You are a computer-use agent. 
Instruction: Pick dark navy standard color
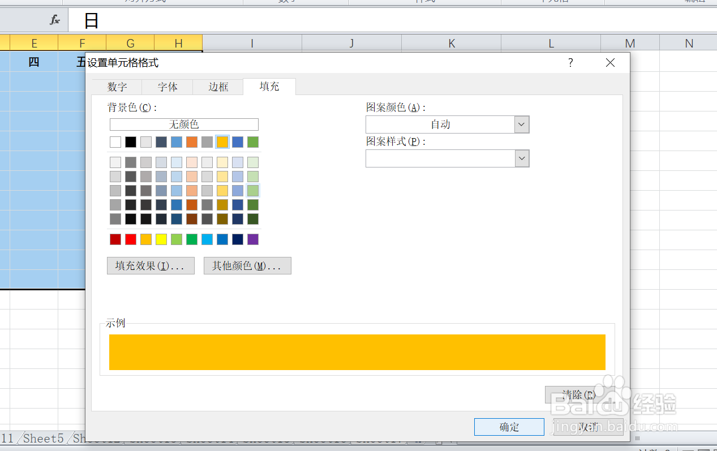coord(238,239)
